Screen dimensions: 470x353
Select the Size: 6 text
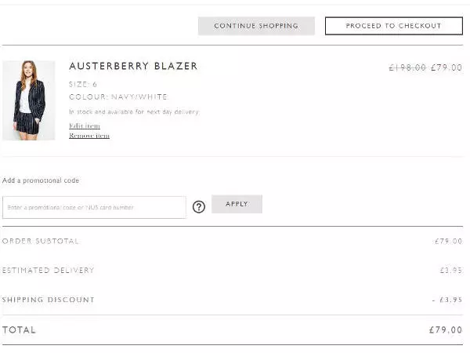pos(83,84)
